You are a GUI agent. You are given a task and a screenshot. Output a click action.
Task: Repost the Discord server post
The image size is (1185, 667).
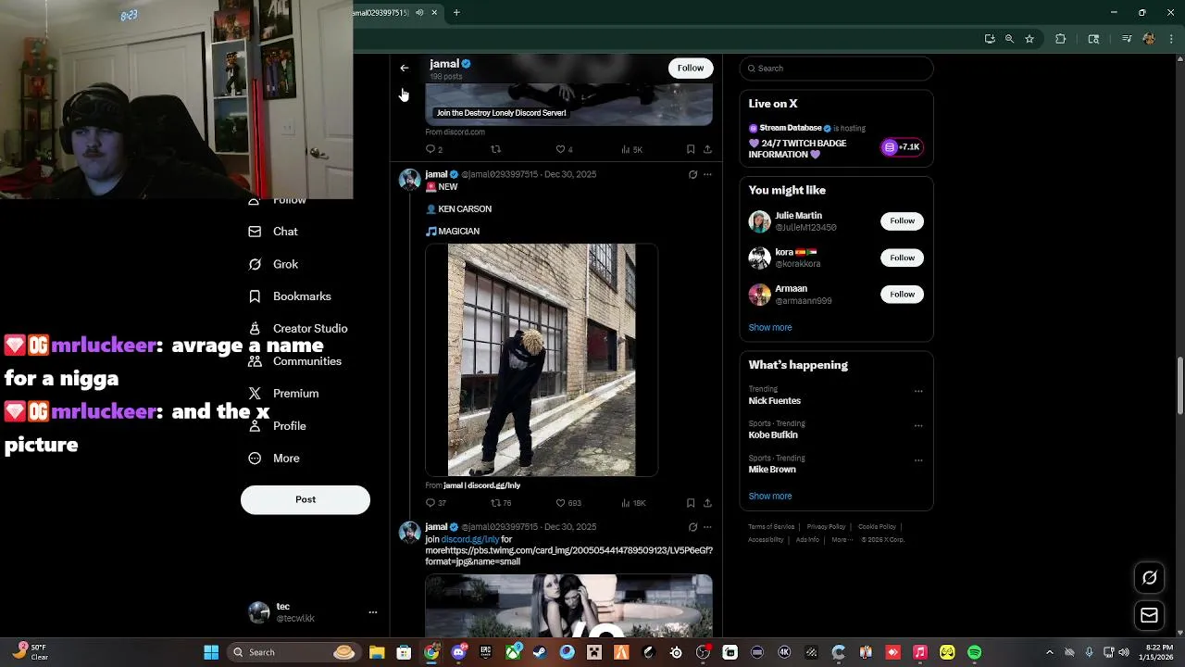(495, 149)
